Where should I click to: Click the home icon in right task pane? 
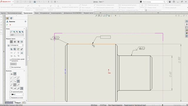tap(187, 21)
